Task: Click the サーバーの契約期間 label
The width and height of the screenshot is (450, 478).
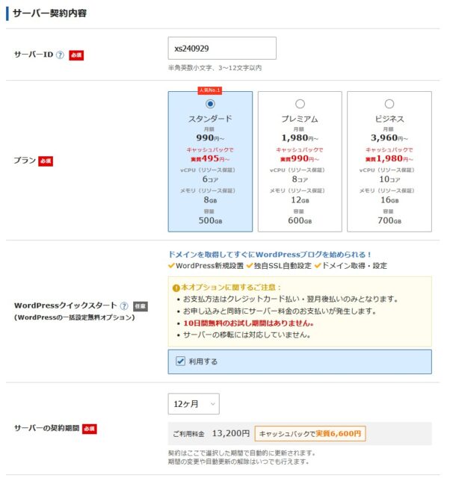Action: 46,428
